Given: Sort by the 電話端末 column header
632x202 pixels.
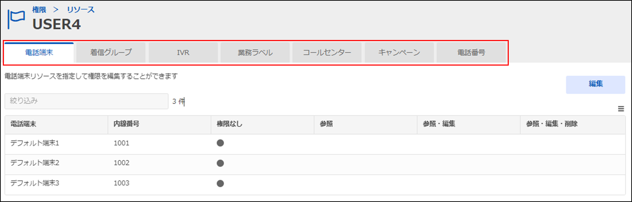Looking at the screenshot, I should pyautogui.click(x=23, y=124).
